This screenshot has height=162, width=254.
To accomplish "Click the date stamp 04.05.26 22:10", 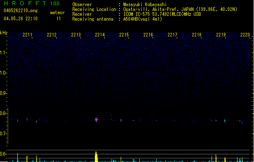I will point(20,19).
